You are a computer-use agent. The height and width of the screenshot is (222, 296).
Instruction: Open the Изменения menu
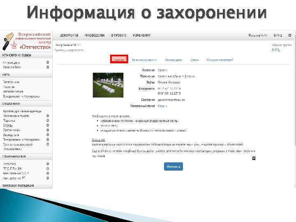(141, 35)
